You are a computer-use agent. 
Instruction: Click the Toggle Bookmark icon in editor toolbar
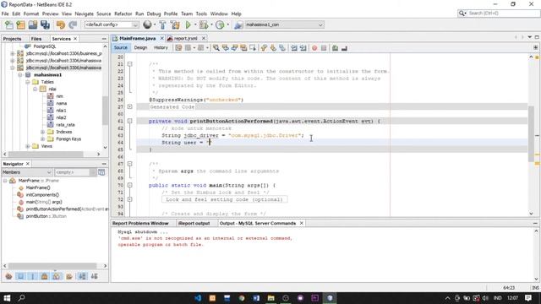(x=282, y=48)
